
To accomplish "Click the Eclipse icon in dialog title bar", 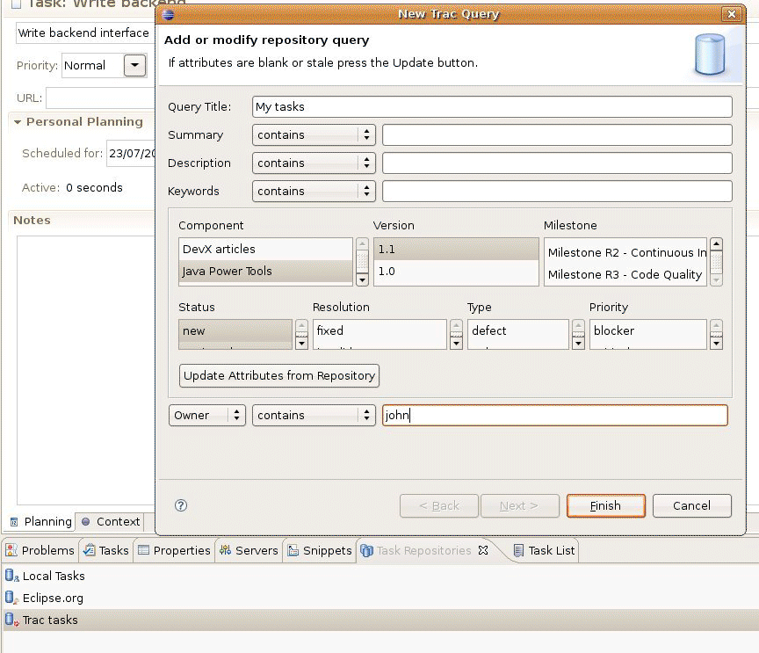I will point(168,15).
